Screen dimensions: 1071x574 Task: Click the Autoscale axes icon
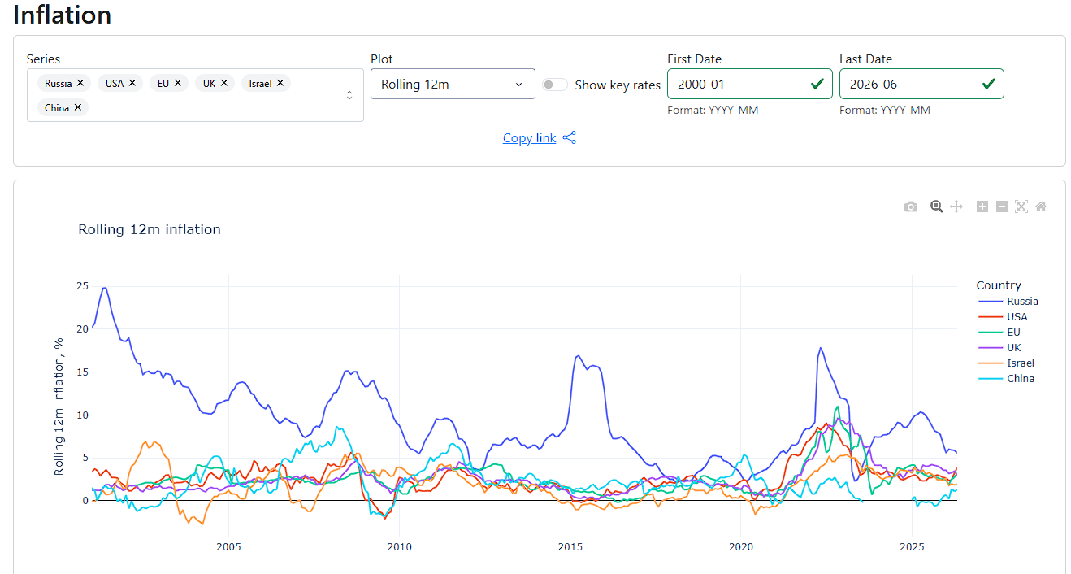pyautogui.click(x=1021, y=207)
